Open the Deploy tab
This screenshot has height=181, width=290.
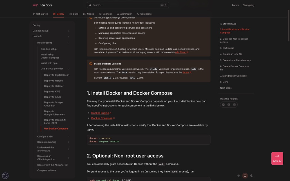point(59,14)
